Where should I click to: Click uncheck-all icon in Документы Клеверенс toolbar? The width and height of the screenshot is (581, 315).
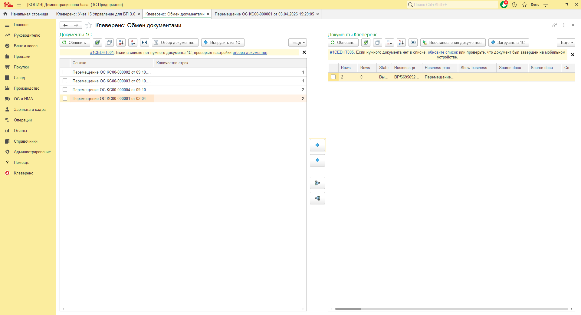coord(378,43)
